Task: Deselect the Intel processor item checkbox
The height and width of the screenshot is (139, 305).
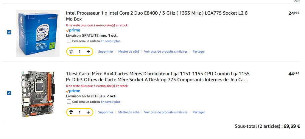Action: [9, 32]
